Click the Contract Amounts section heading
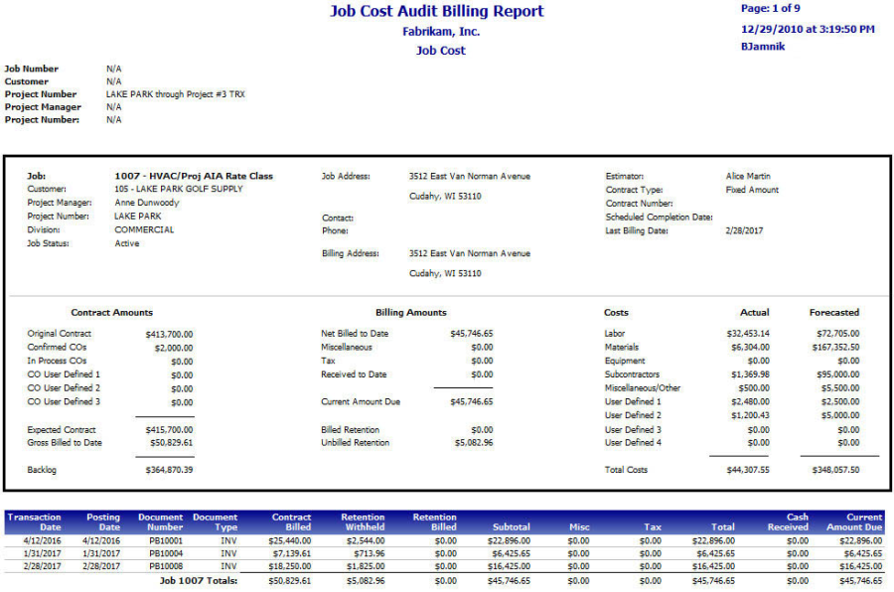 (x=112, y=313)
